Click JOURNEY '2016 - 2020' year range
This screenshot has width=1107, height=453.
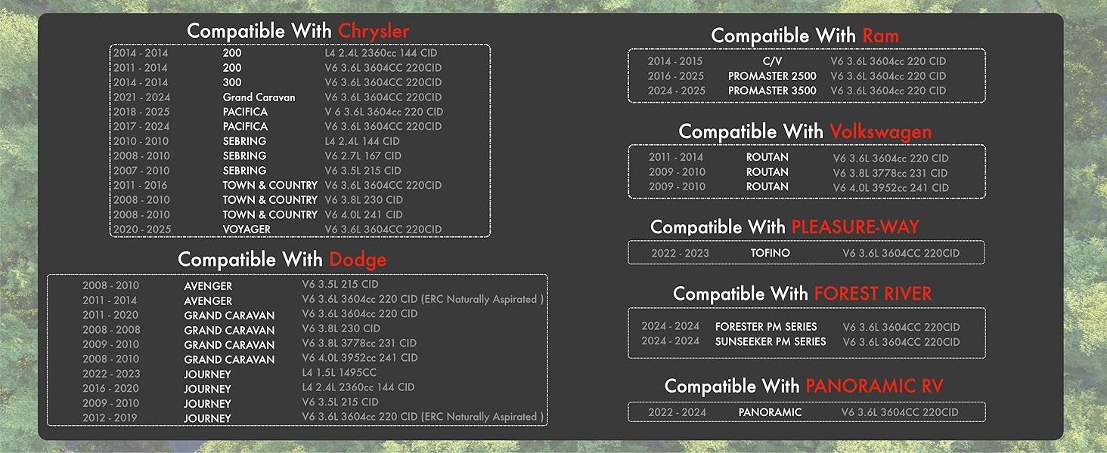111,389
